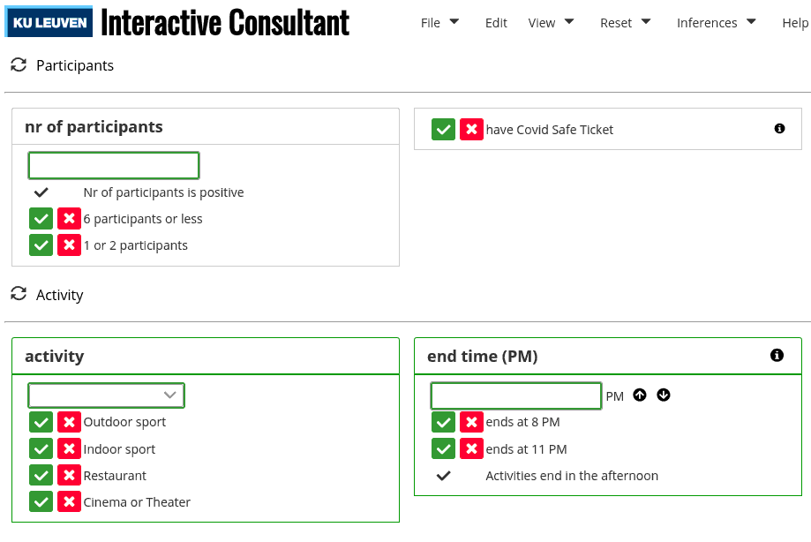
Task: Open the Edit menu
Action: click(496, 23)
